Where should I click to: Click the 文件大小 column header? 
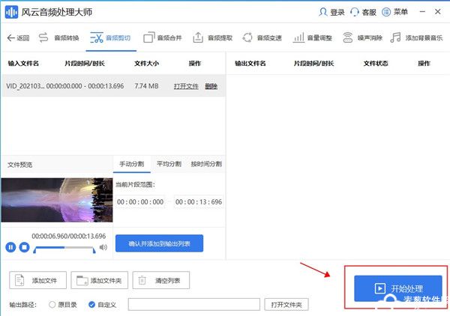coord(146,64)
